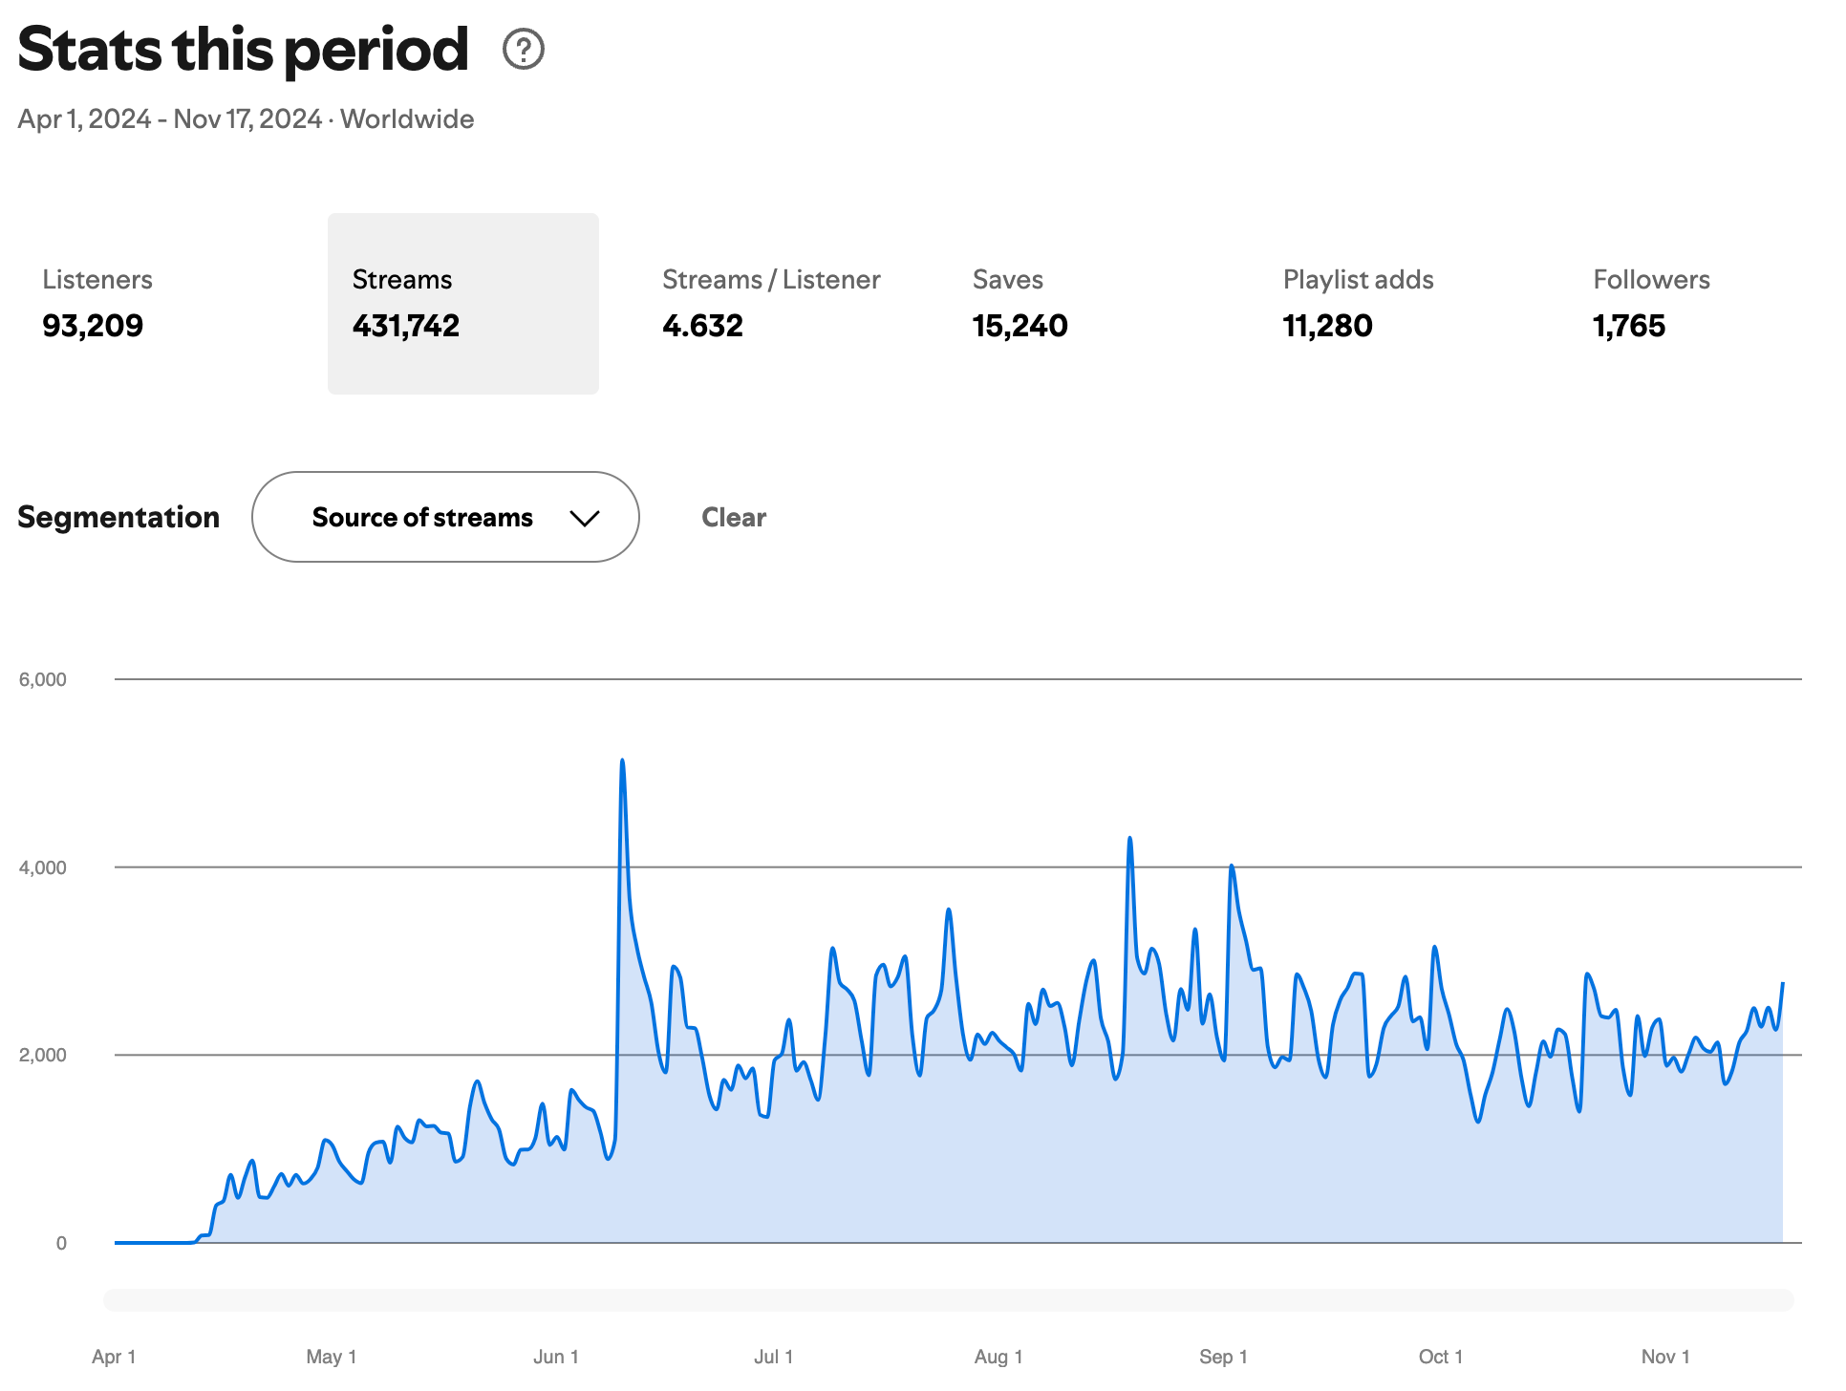The image size is (1846, 1391).
Task: Click the Sep 1 axis label
Action: tap(1222, 1357)
